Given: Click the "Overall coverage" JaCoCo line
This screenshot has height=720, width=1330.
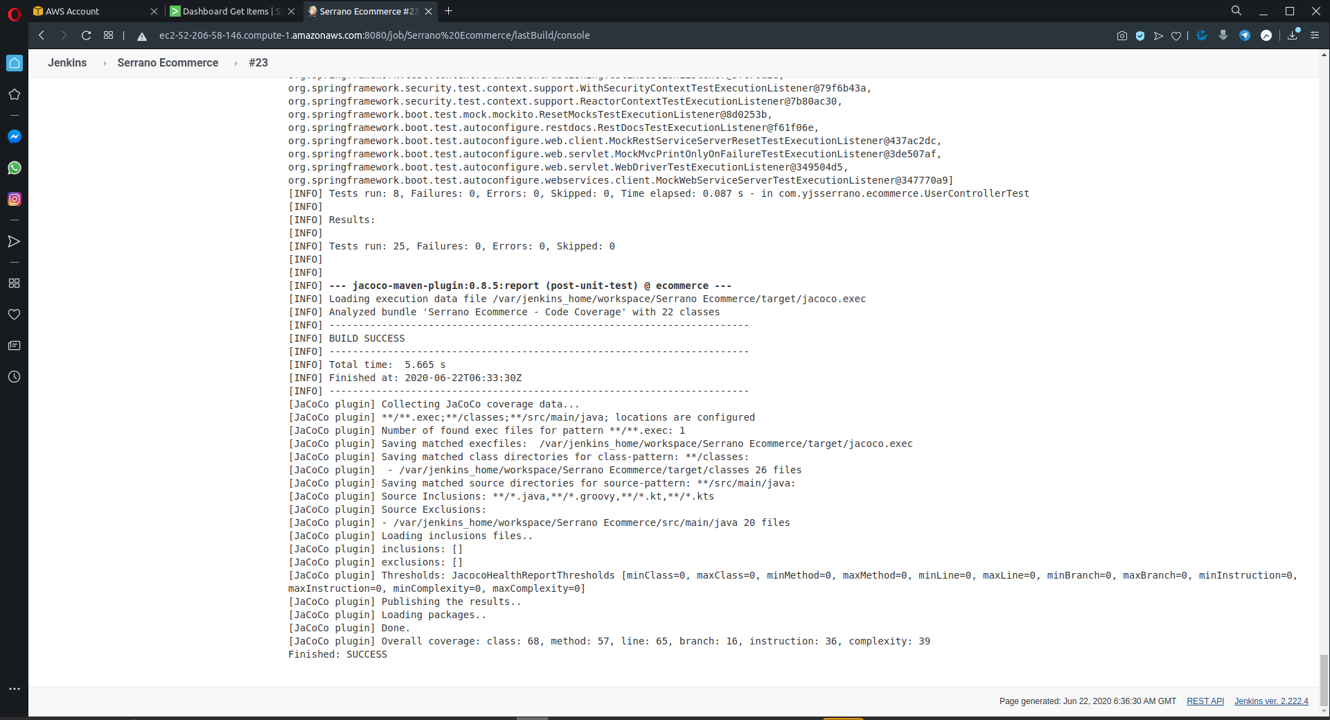Looking at the screenshot, I should (x=610, y=641).
